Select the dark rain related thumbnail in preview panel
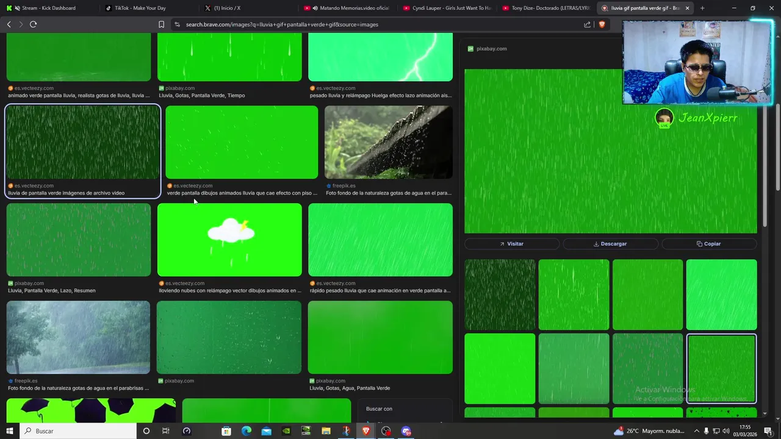The width and height of the screenshot is (781, 439). (x=500, y=294)
